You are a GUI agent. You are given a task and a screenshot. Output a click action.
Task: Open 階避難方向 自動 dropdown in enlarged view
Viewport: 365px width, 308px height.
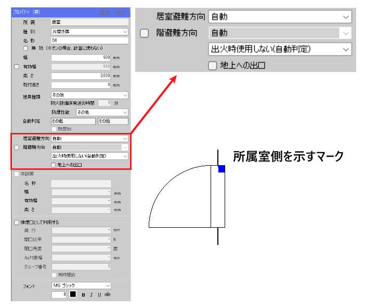(280, 33)
